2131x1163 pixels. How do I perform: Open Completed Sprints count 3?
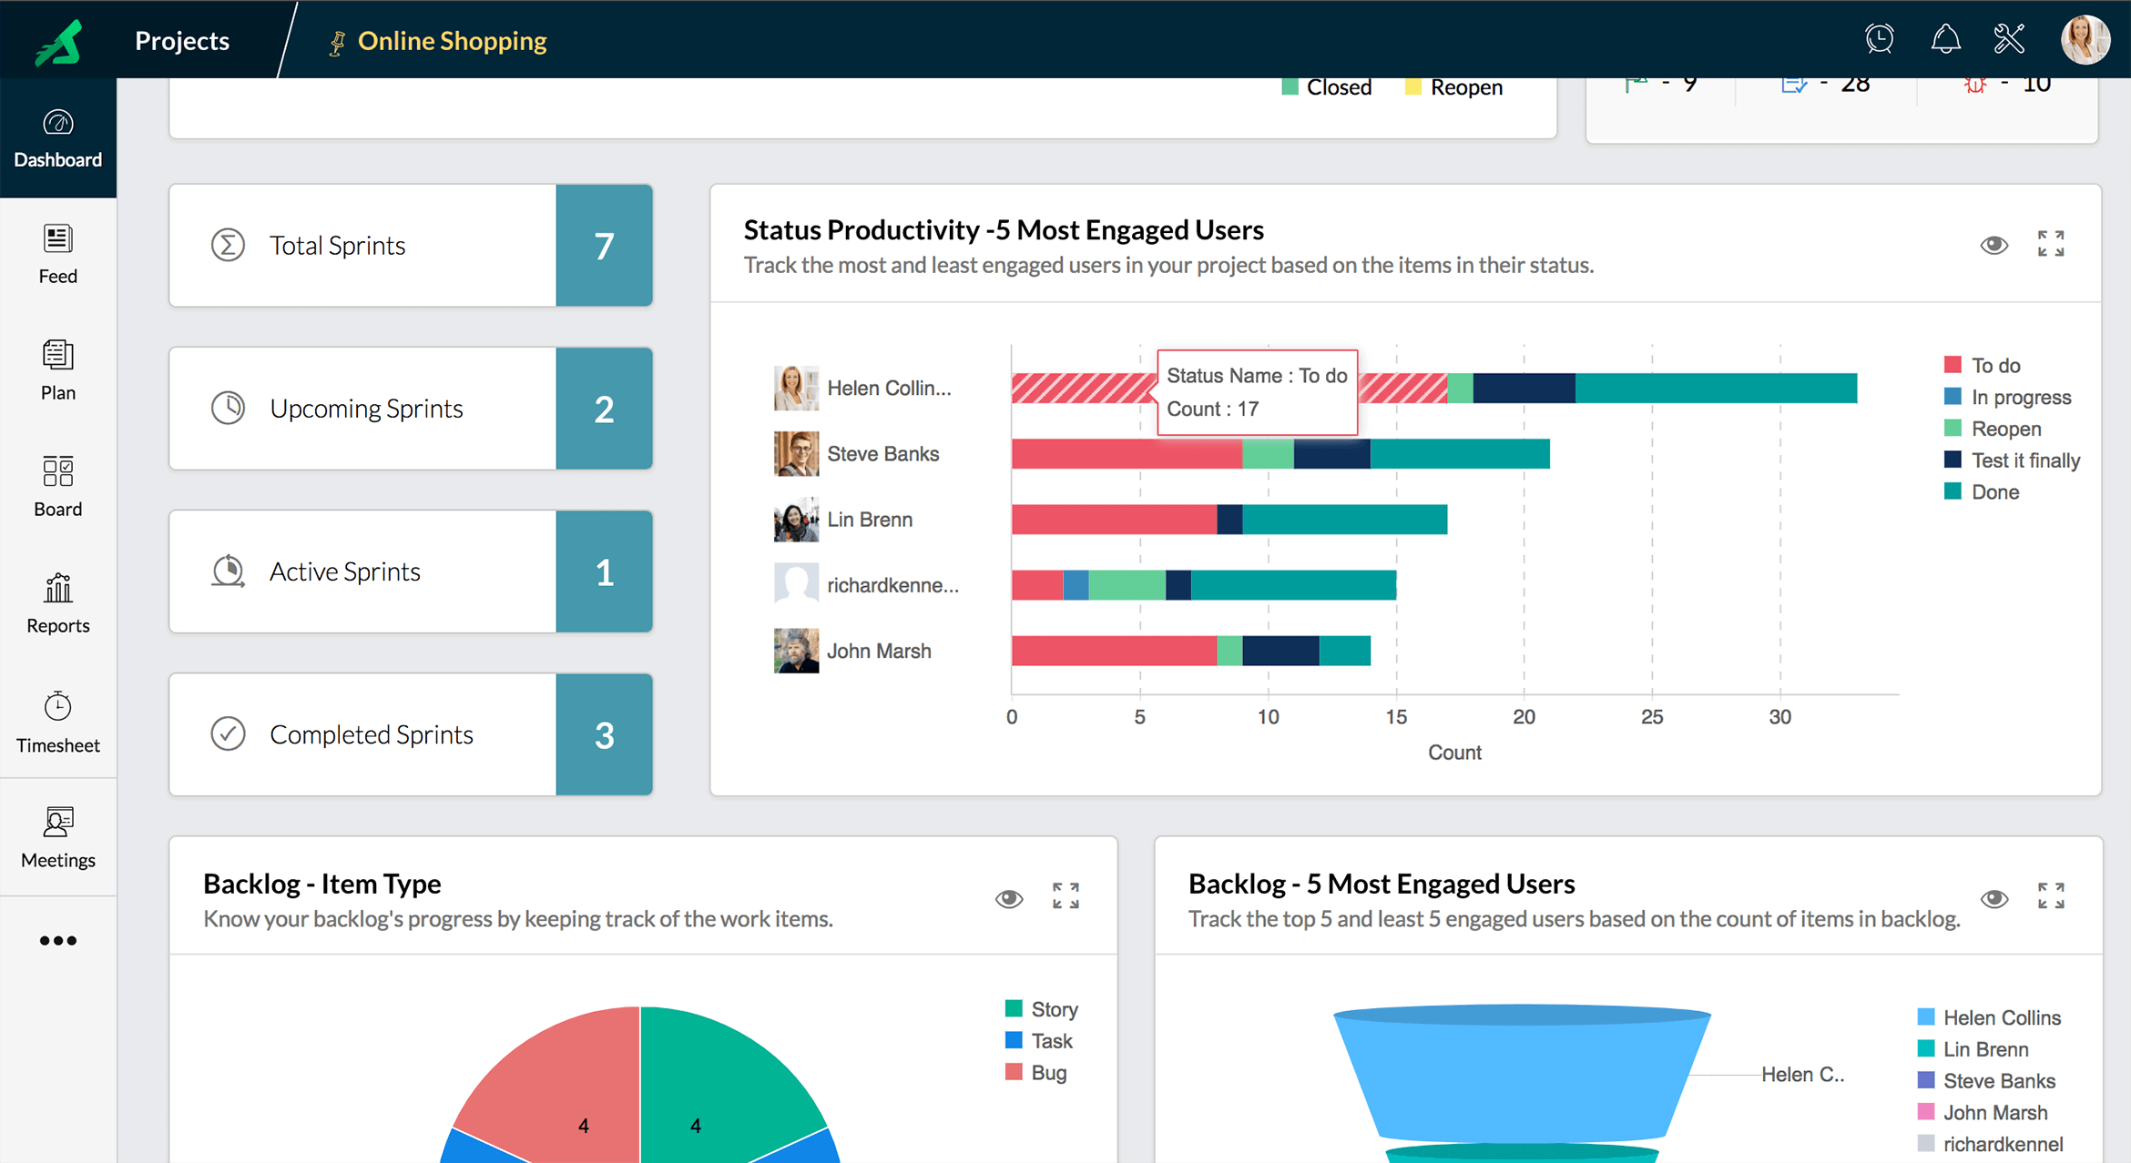[604, 734]
